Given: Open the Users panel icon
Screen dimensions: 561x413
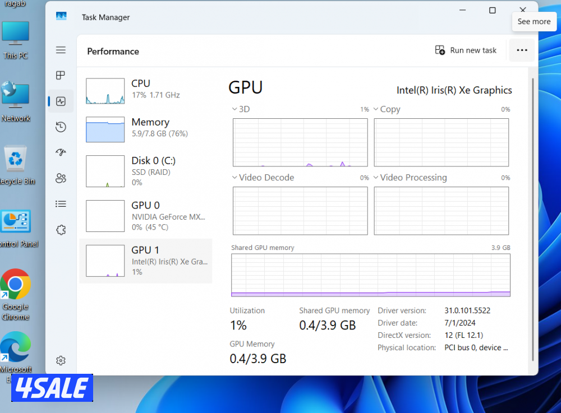Looking at the screenshot, I should 61,178.
